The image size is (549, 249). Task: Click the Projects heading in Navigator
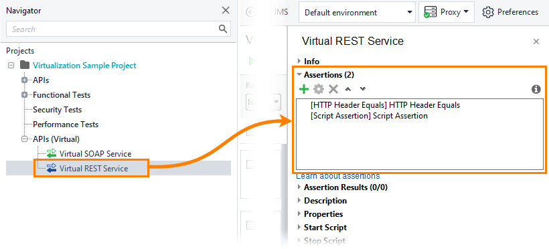tap(20, 51)
